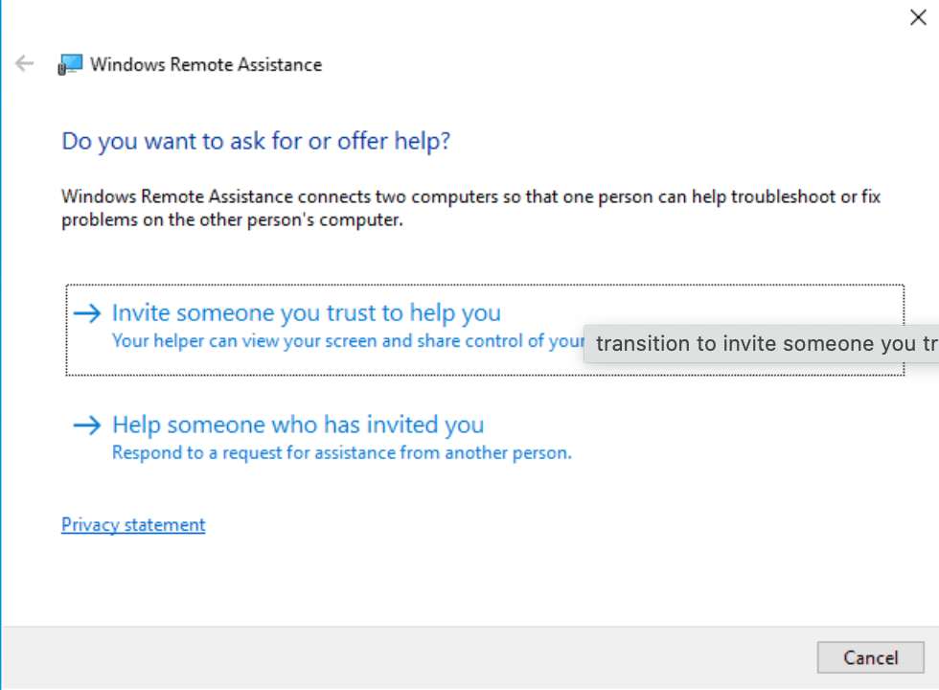Click the arrow icon beside Invite someone

coord(87,313)
